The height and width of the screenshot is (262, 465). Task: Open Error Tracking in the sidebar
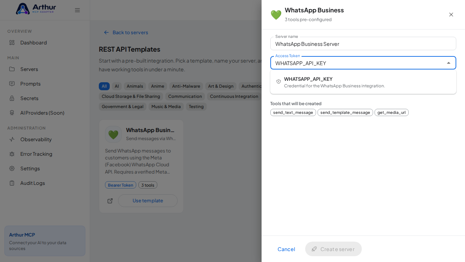[x=45, y=154]
